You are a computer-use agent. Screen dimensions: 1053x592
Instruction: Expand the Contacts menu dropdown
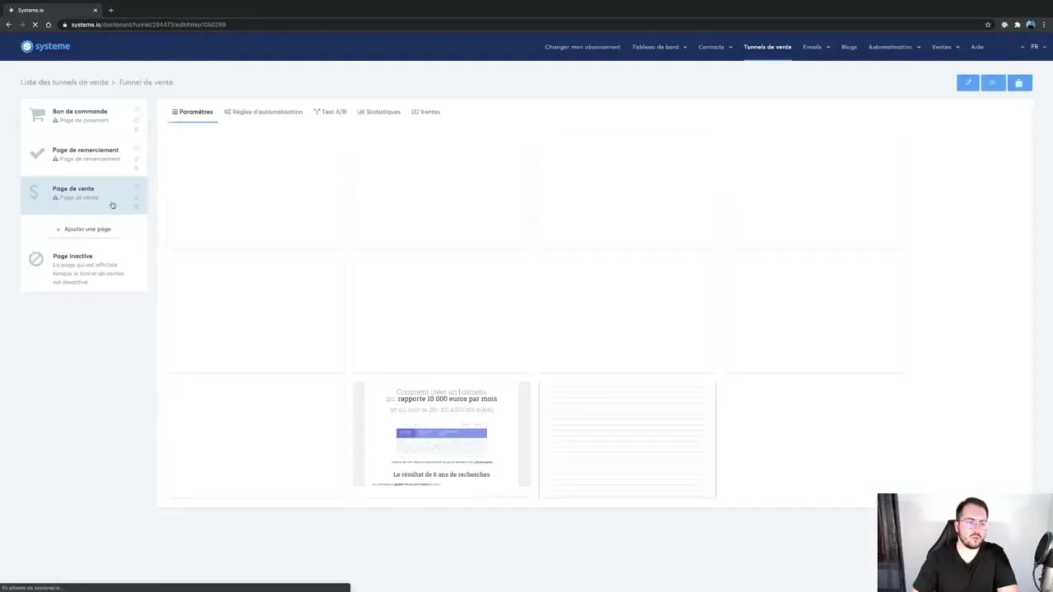tap(715, 47)
